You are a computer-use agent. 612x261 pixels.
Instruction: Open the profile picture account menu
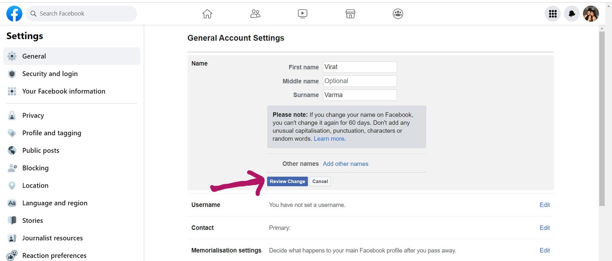[x=591, y=14]
